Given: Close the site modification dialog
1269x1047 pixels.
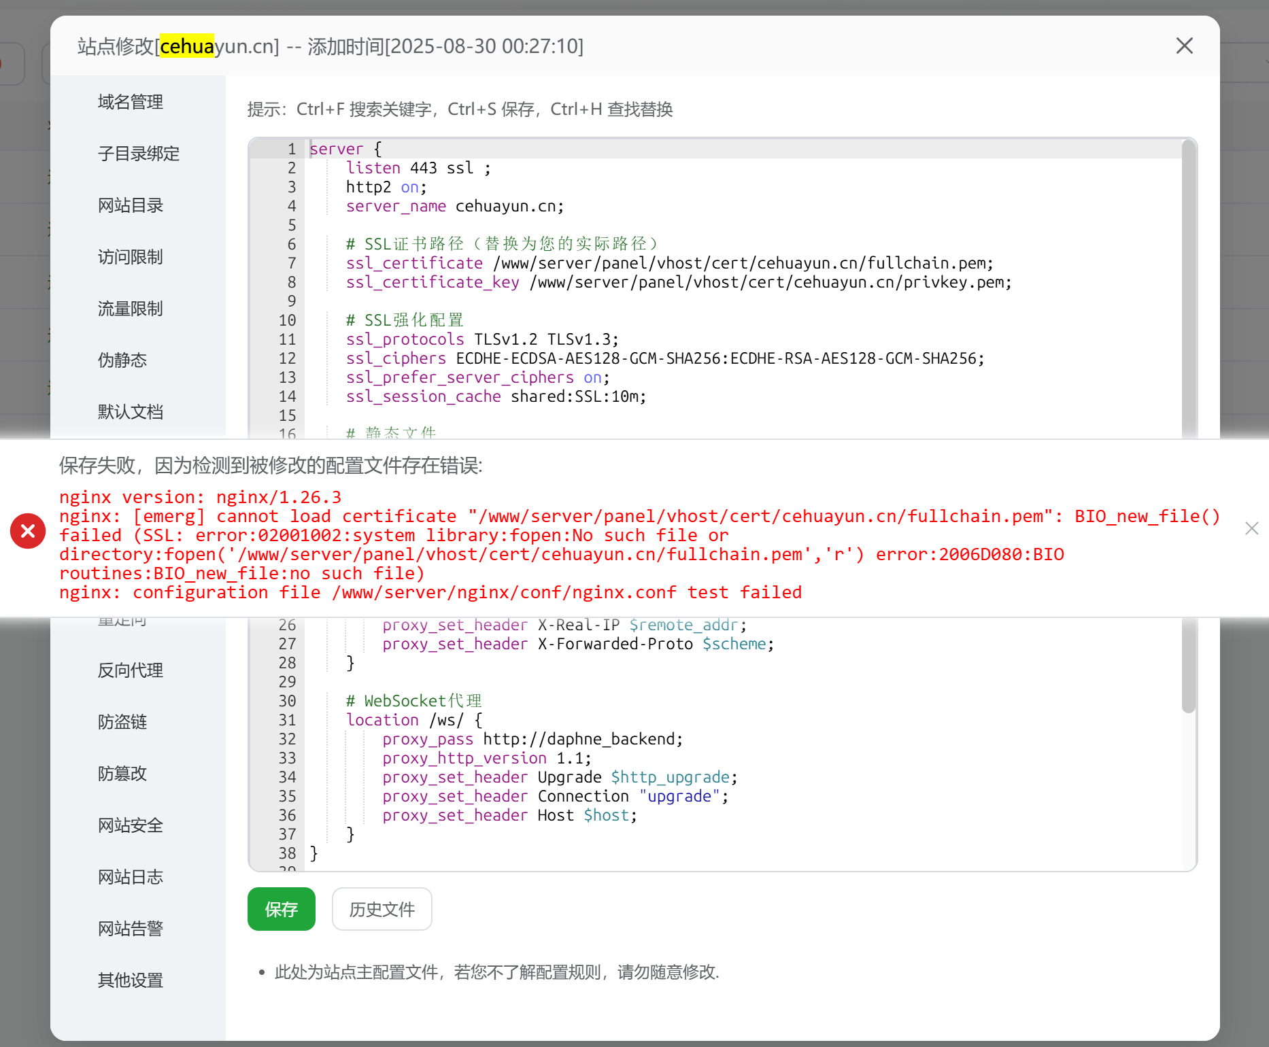Looking at the screenshot, I should [x=1184, y=46].
